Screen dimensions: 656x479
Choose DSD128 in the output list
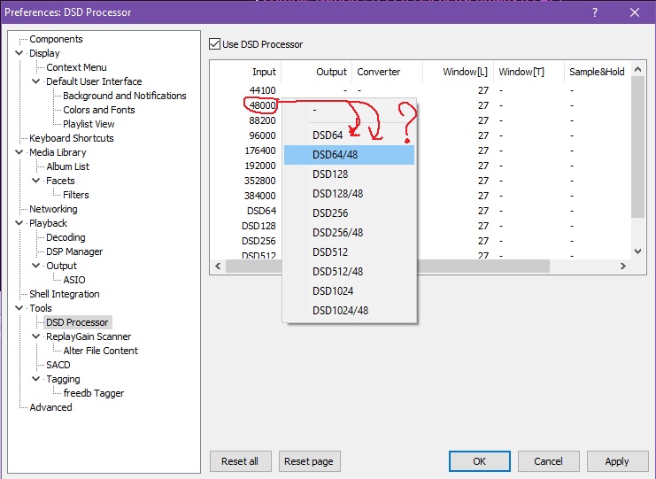click(x=330, y=174)
